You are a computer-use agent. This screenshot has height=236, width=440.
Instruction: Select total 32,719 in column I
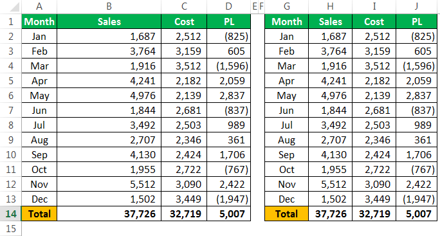click(374, 213)
